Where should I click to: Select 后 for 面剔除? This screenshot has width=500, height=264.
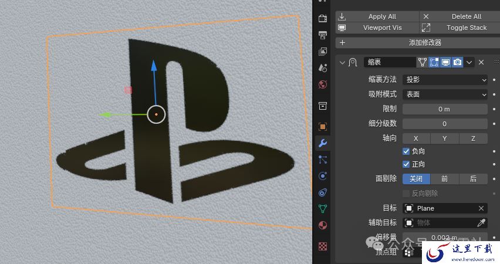coord(473,179)
